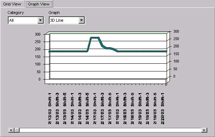Click the 0 label on right axis

(174, 76)
